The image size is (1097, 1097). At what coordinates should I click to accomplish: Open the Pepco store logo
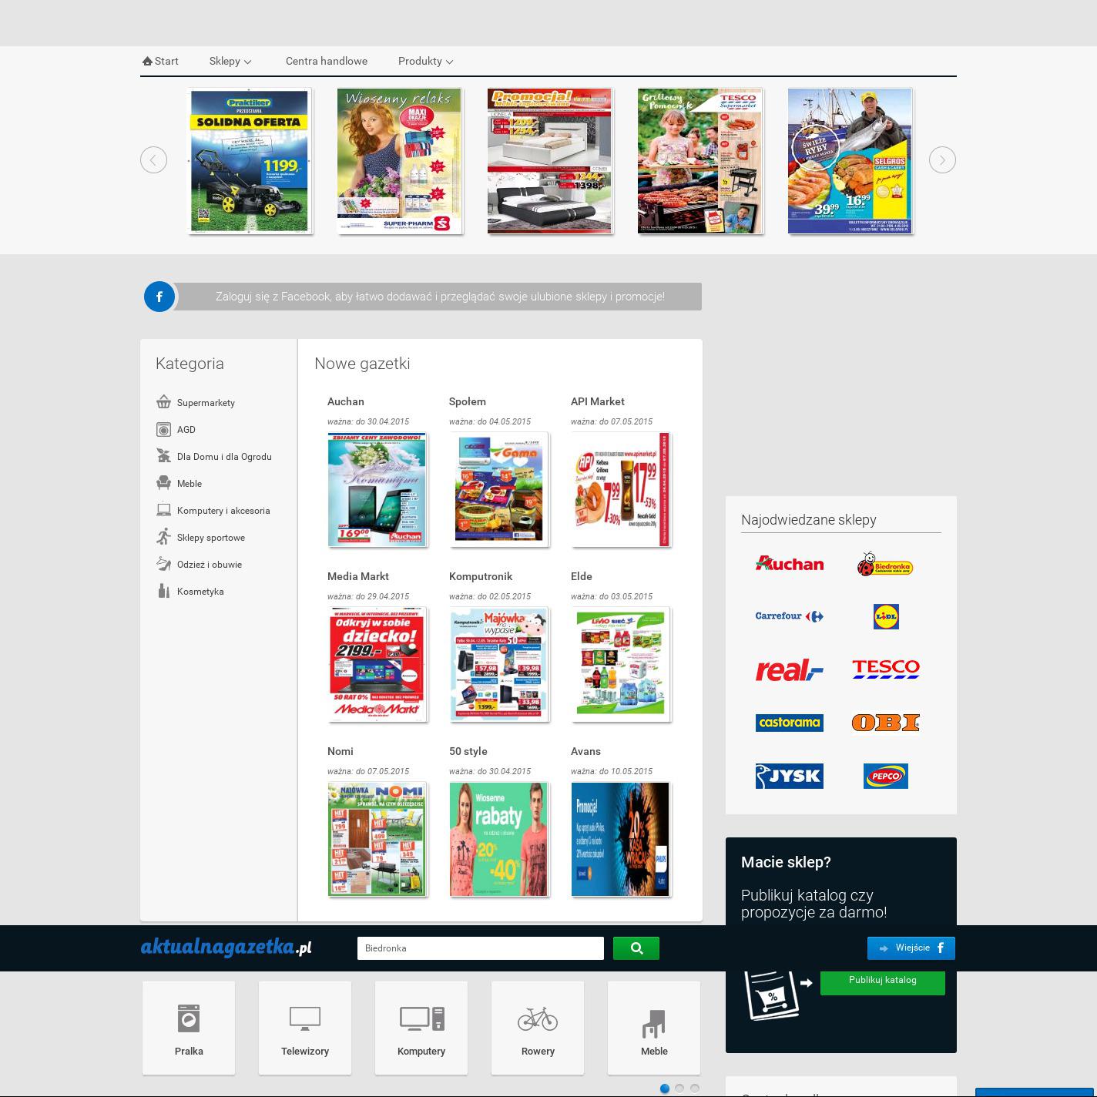[886, 776]
